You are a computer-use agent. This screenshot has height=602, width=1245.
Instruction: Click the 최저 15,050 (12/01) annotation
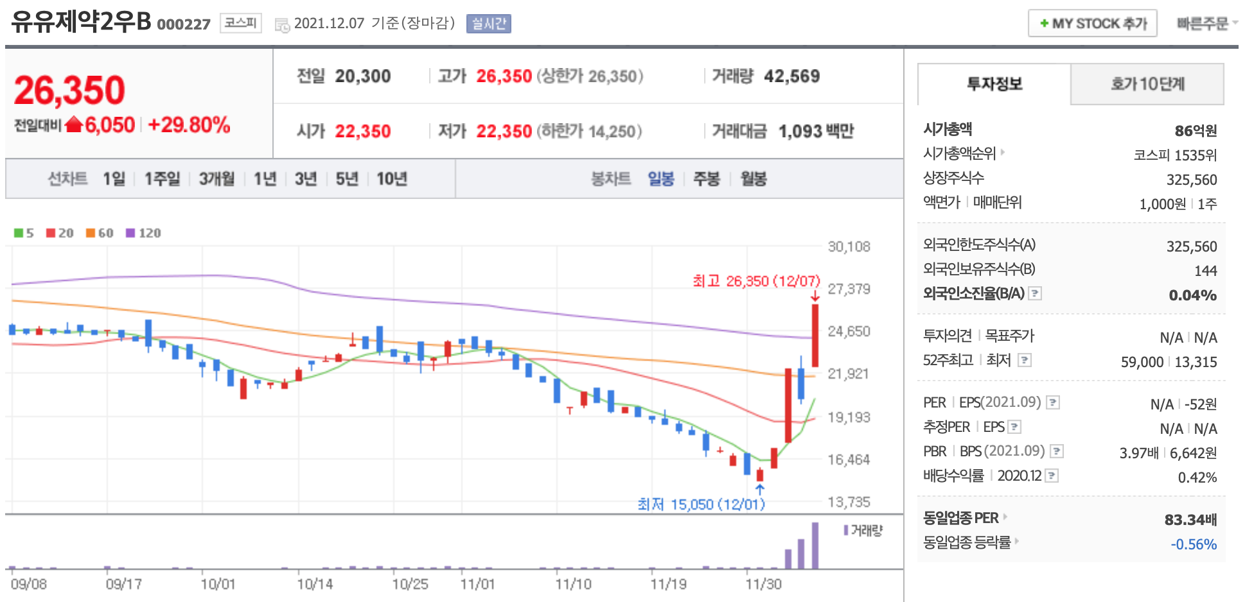pyautogui.click(x=701, y=504)
